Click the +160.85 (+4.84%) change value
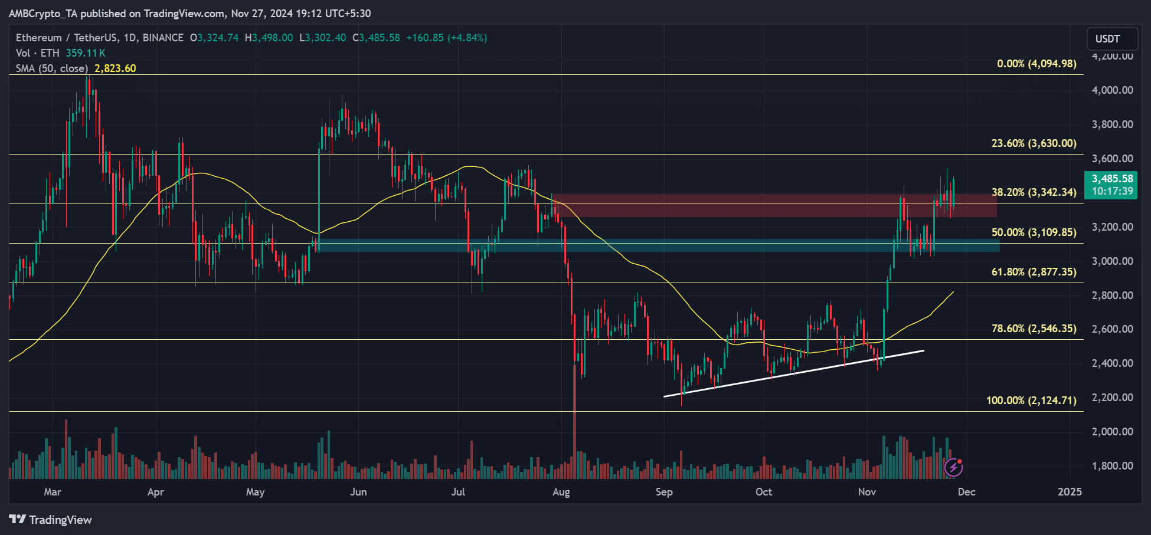 (x=447, y=38)
